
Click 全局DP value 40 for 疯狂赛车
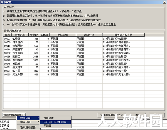point(37,49)
